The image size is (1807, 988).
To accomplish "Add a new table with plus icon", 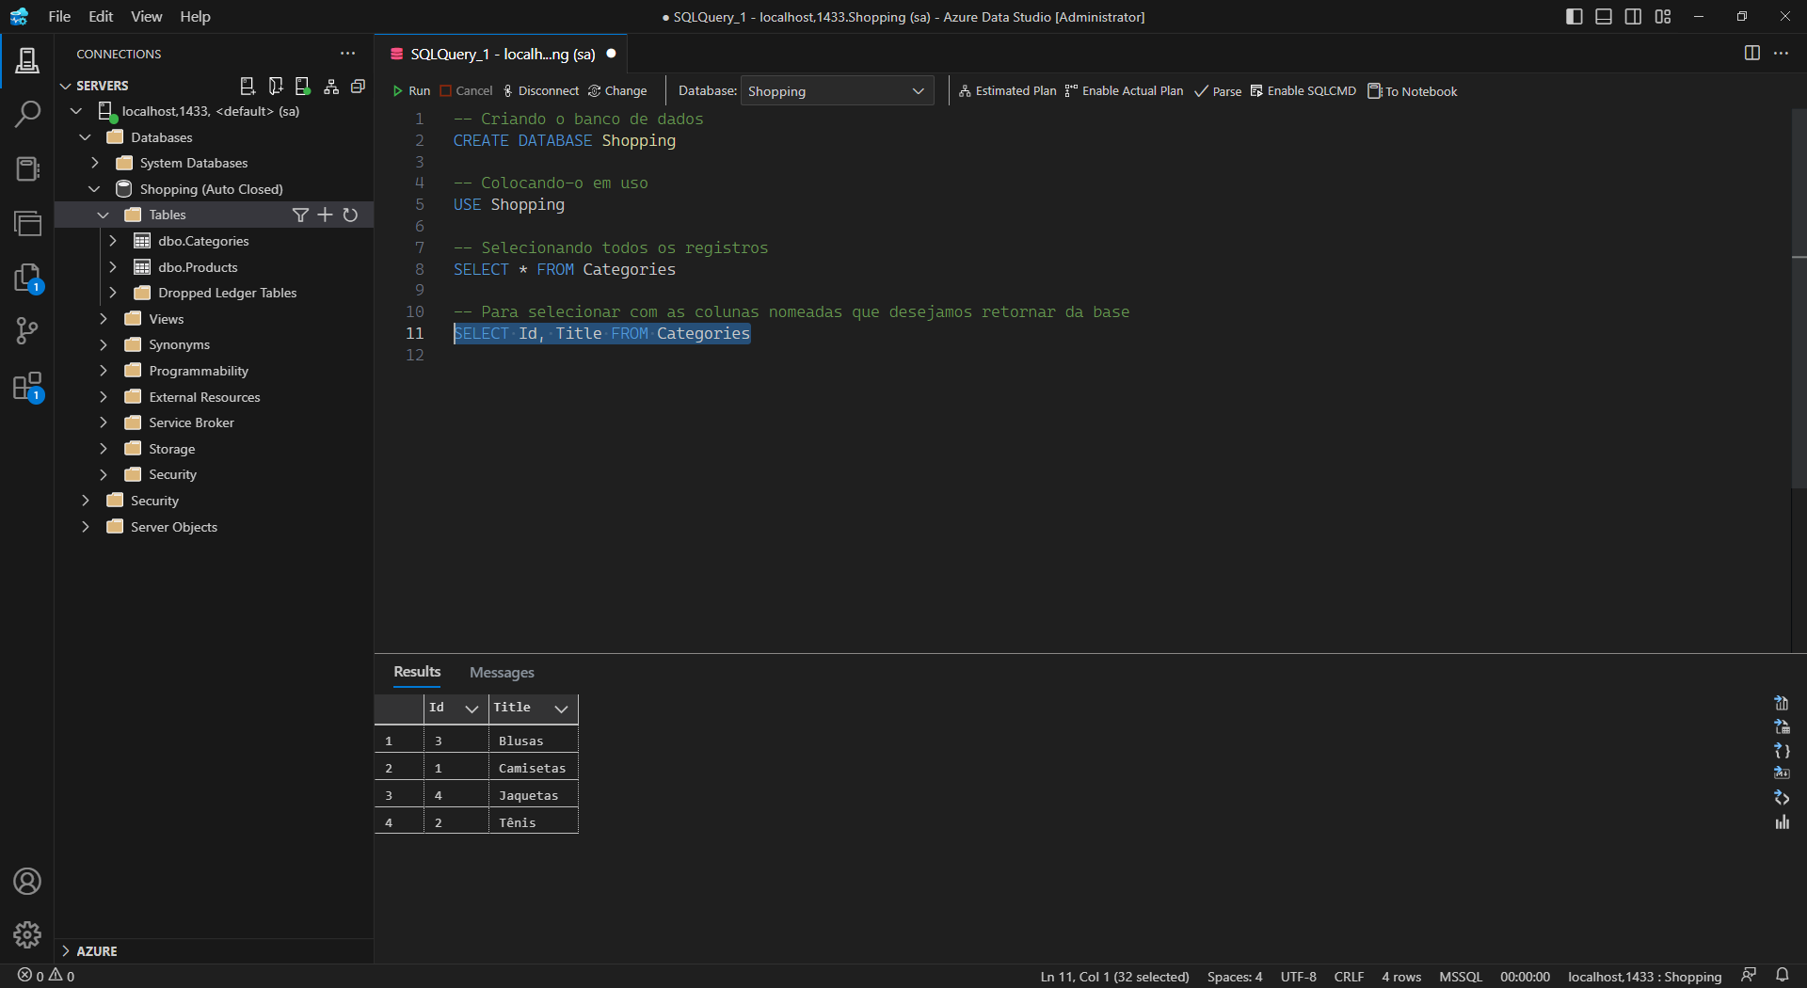I will pos(325,215).
